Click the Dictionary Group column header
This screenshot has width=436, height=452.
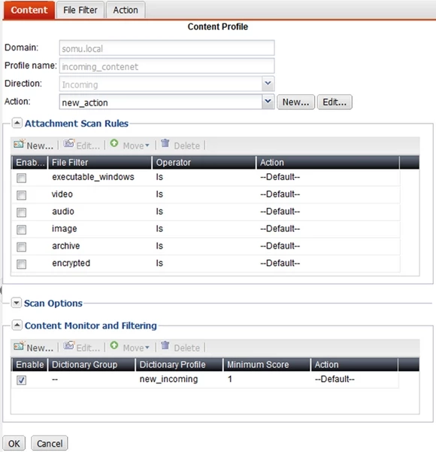point(92,365)
